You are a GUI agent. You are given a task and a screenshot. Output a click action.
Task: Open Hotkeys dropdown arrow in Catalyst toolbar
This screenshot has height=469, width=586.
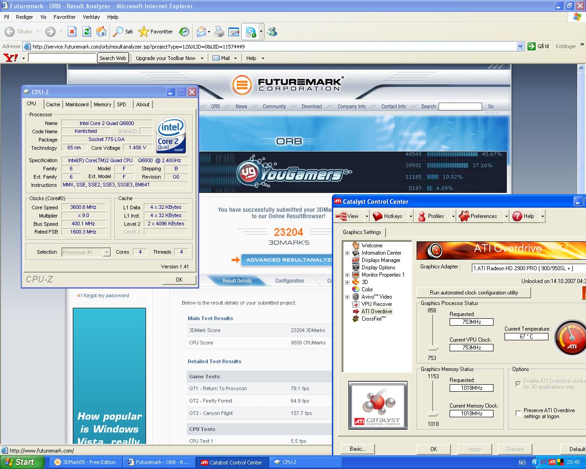tap(411, 216)
